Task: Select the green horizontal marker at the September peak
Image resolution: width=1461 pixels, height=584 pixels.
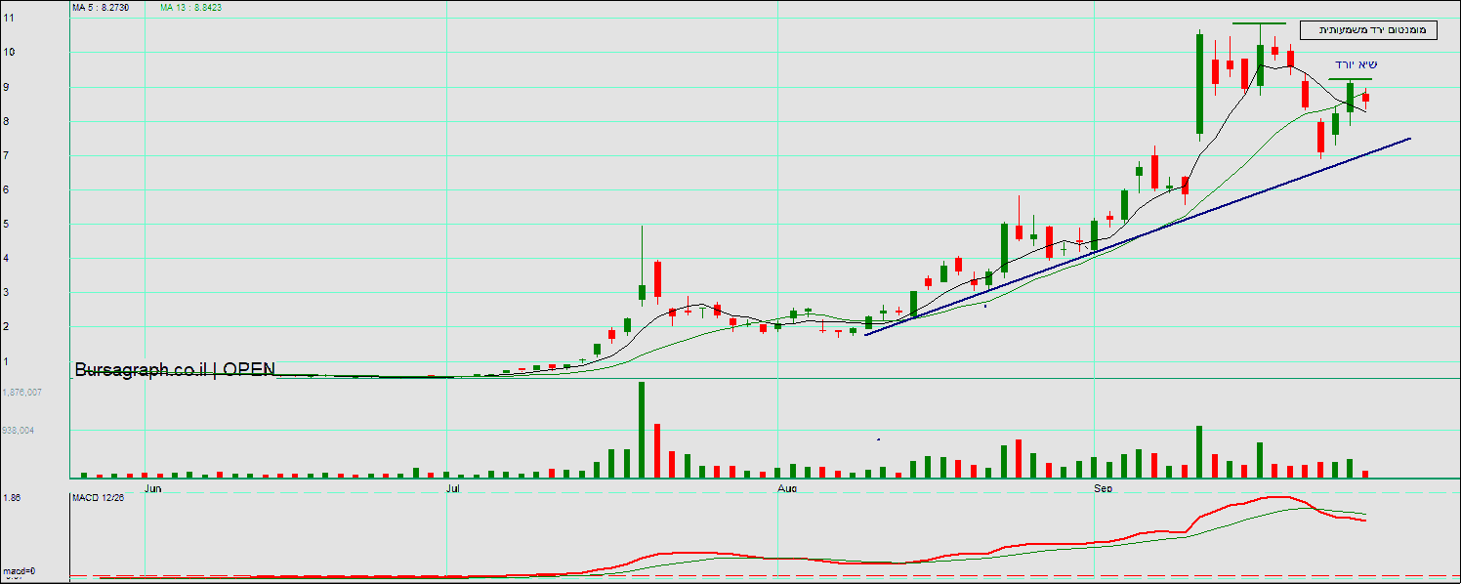Action: [x=1259, y=22]
